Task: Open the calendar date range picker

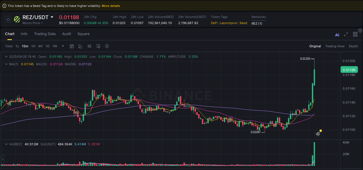Action: coord(72,46)
